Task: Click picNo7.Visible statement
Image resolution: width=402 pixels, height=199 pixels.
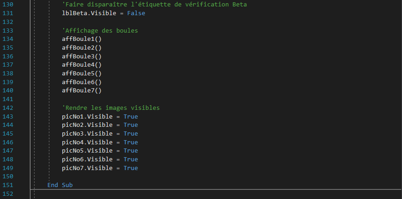Action: tap(100, 168)
